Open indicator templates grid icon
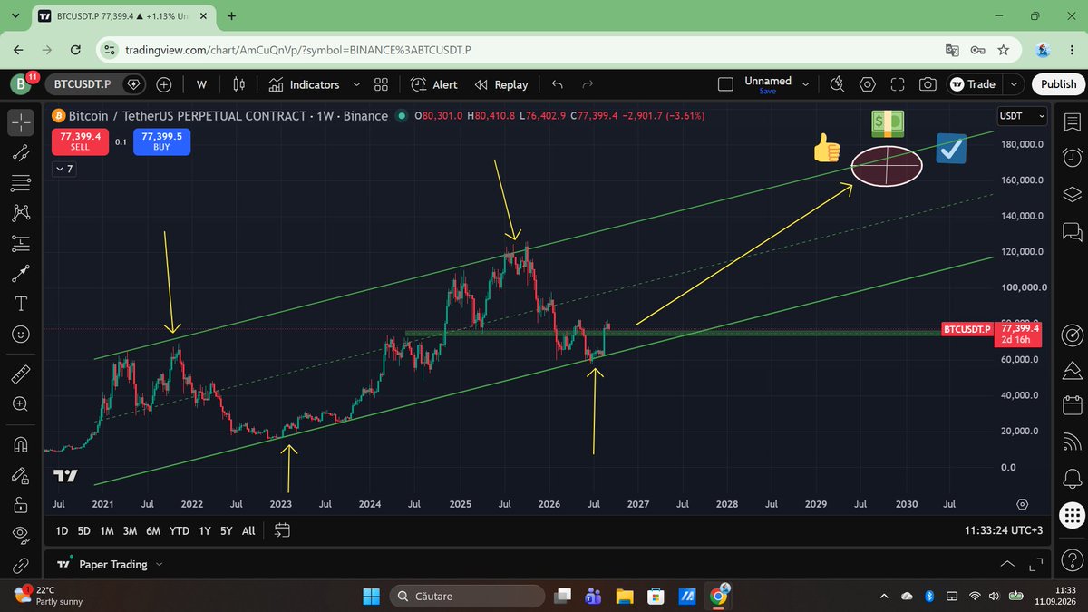Viewport: 1088px width, 612px height. pyautogui.click(x=381, y=84)
